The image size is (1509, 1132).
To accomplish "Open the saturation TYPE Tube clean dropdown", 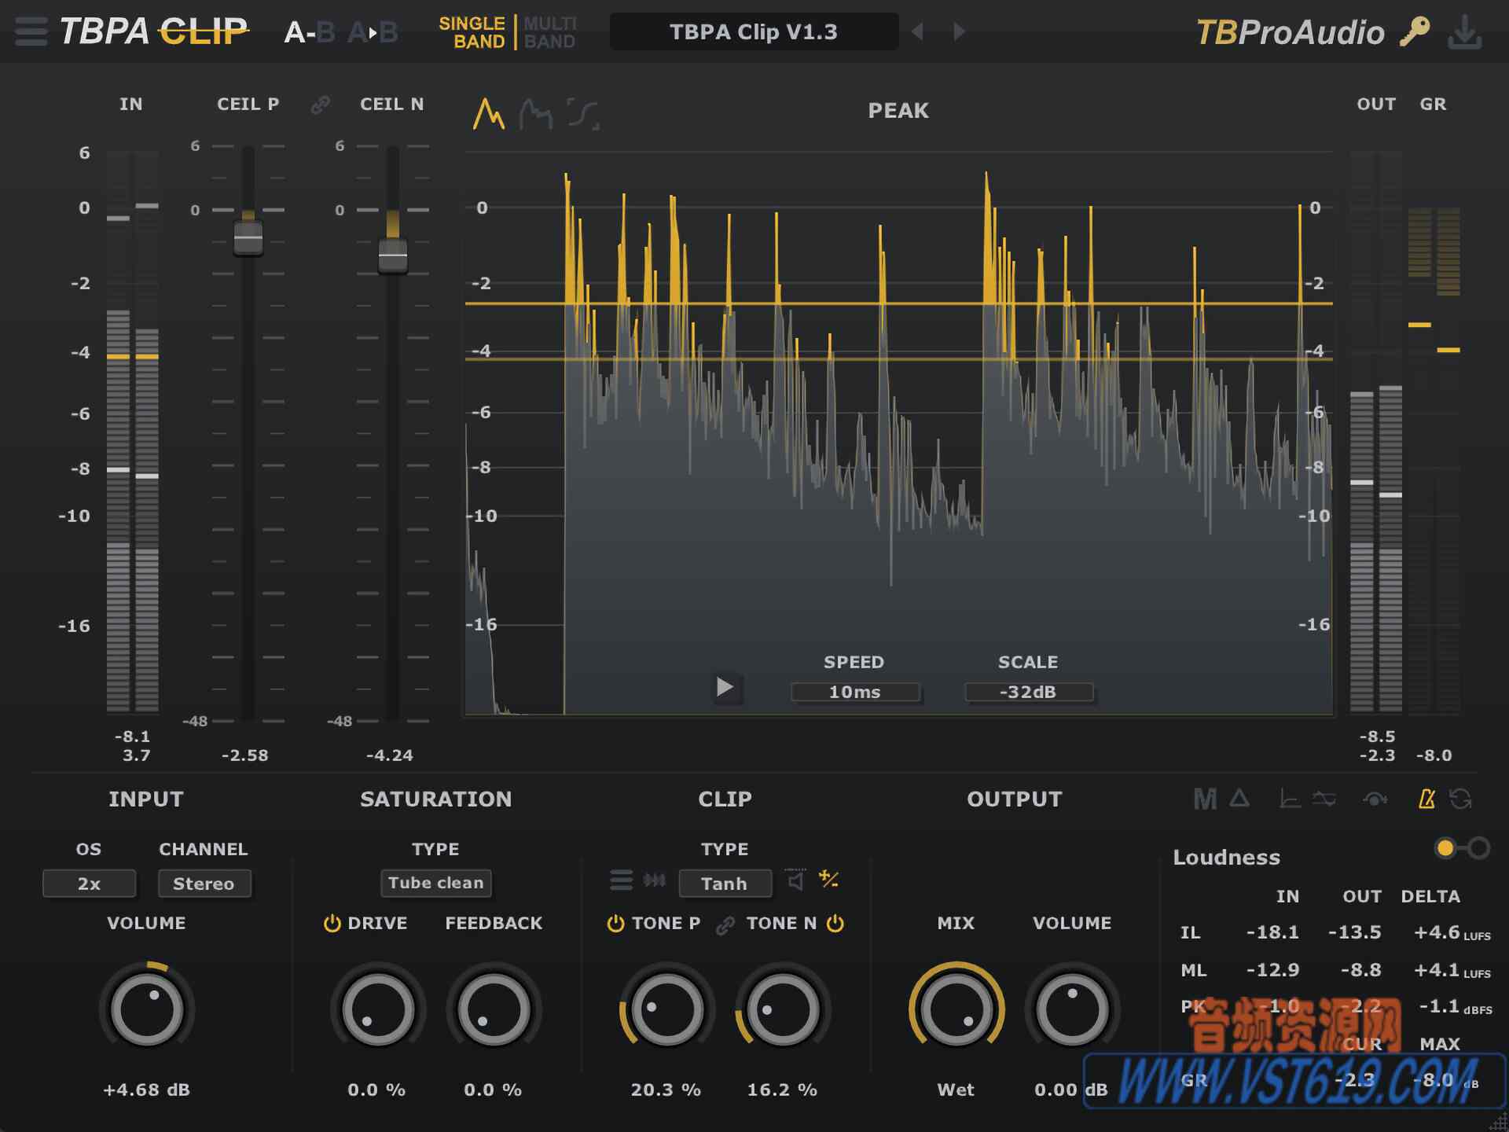I will [x=436, y=883].
